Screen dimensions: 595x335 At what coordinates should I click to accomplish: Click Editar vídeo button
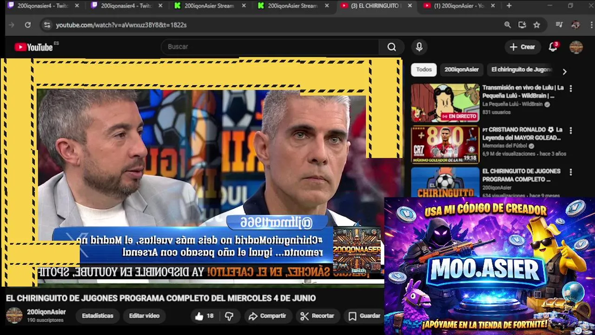point(144,316)
